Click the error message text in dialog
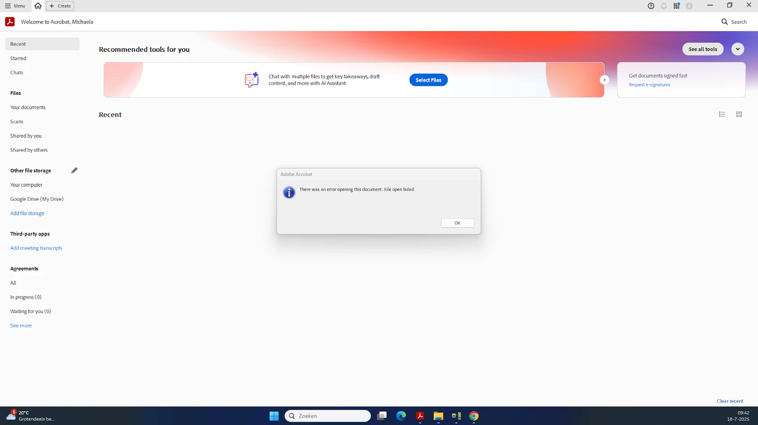Screen dimensions: 758x425 click(x=357, y=189)
